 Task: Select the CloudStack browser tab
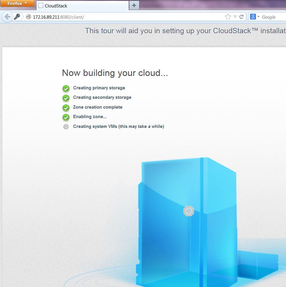(x=83, y=6)
